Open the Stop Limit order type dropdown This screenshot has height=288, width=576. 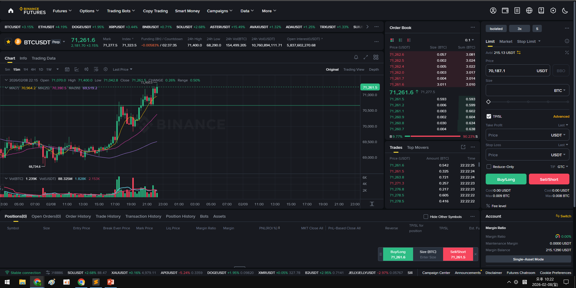point(529,41)
